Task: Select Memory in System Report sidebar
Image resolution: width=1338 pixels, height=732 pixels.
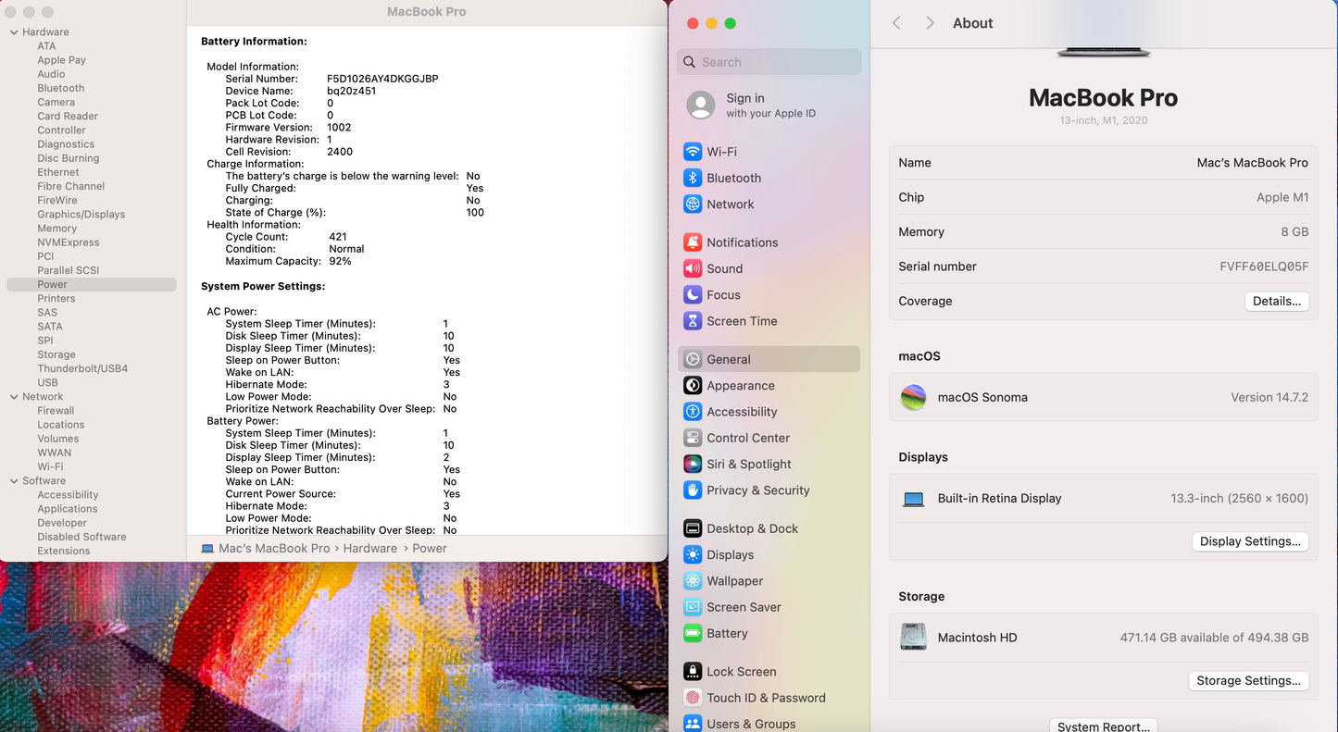Action: (x=56, y=229)
